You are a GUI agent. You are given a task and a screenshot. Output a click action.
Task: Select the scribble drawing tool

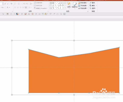pyautogui.click(x=53, y=8)
